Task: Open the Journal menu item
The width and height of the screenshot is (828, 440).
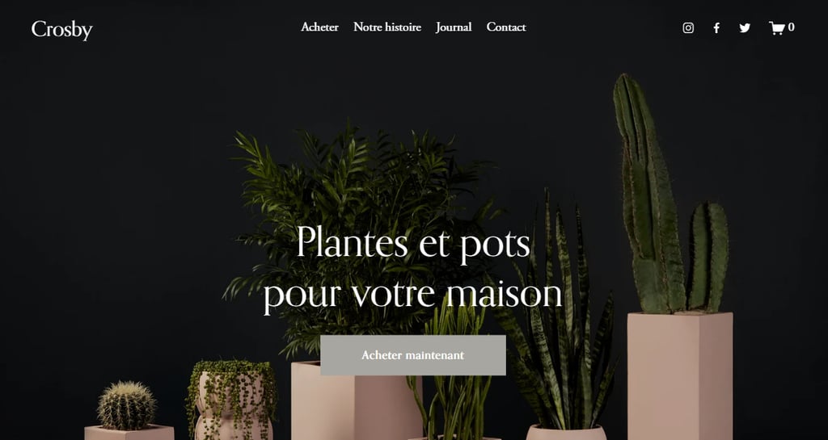Action: (454, 27)
